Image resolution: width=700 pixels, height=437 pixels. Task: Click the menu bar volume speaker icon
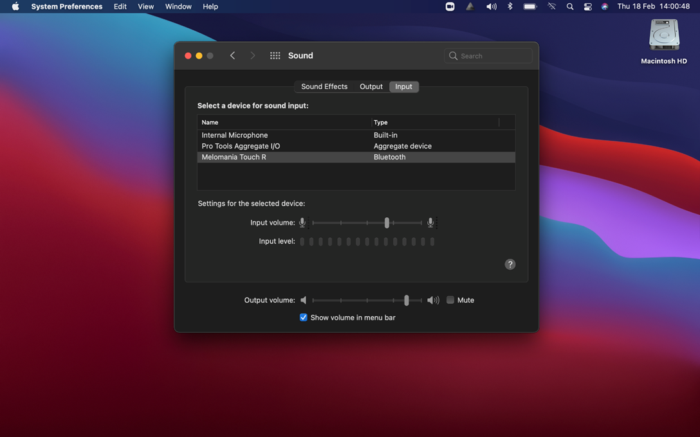click(x=491, y=6)
